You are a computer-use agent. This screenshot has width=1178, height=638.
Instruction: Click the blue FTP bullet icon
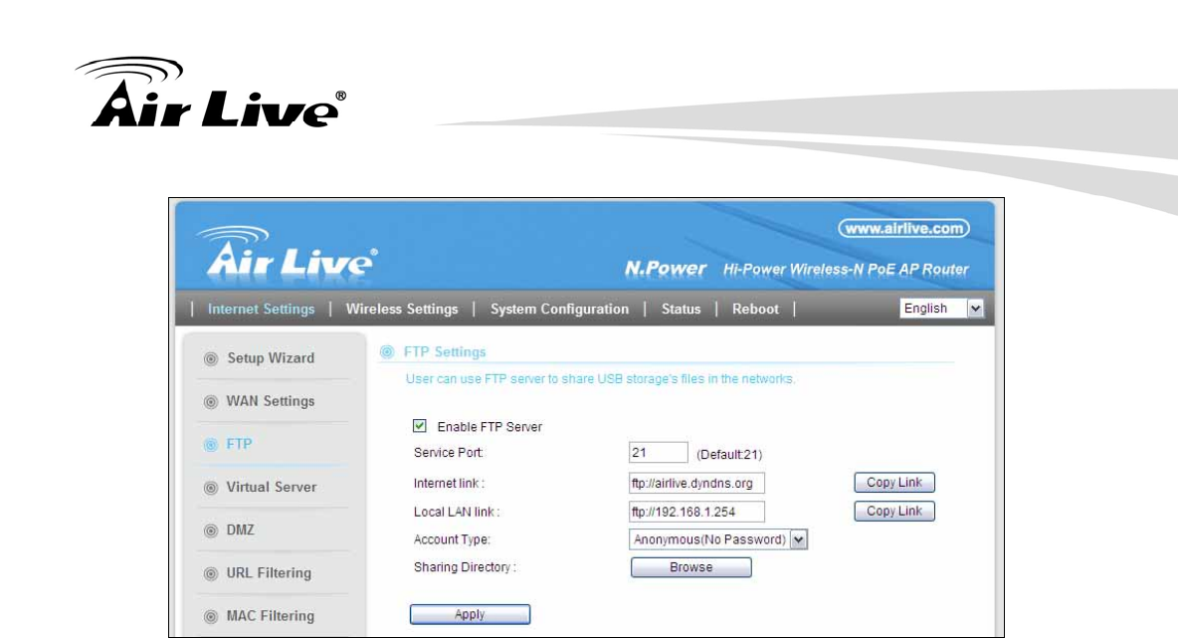point(211,445)
